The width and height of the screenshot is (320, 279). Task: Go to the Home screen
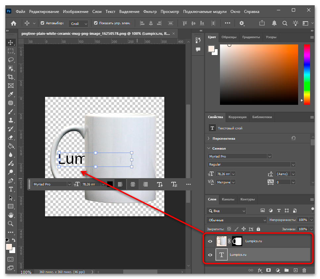[x=14, y=23]
